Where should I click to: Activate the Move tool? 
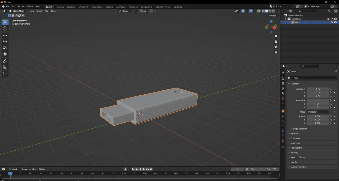click(x=5, y=35)
